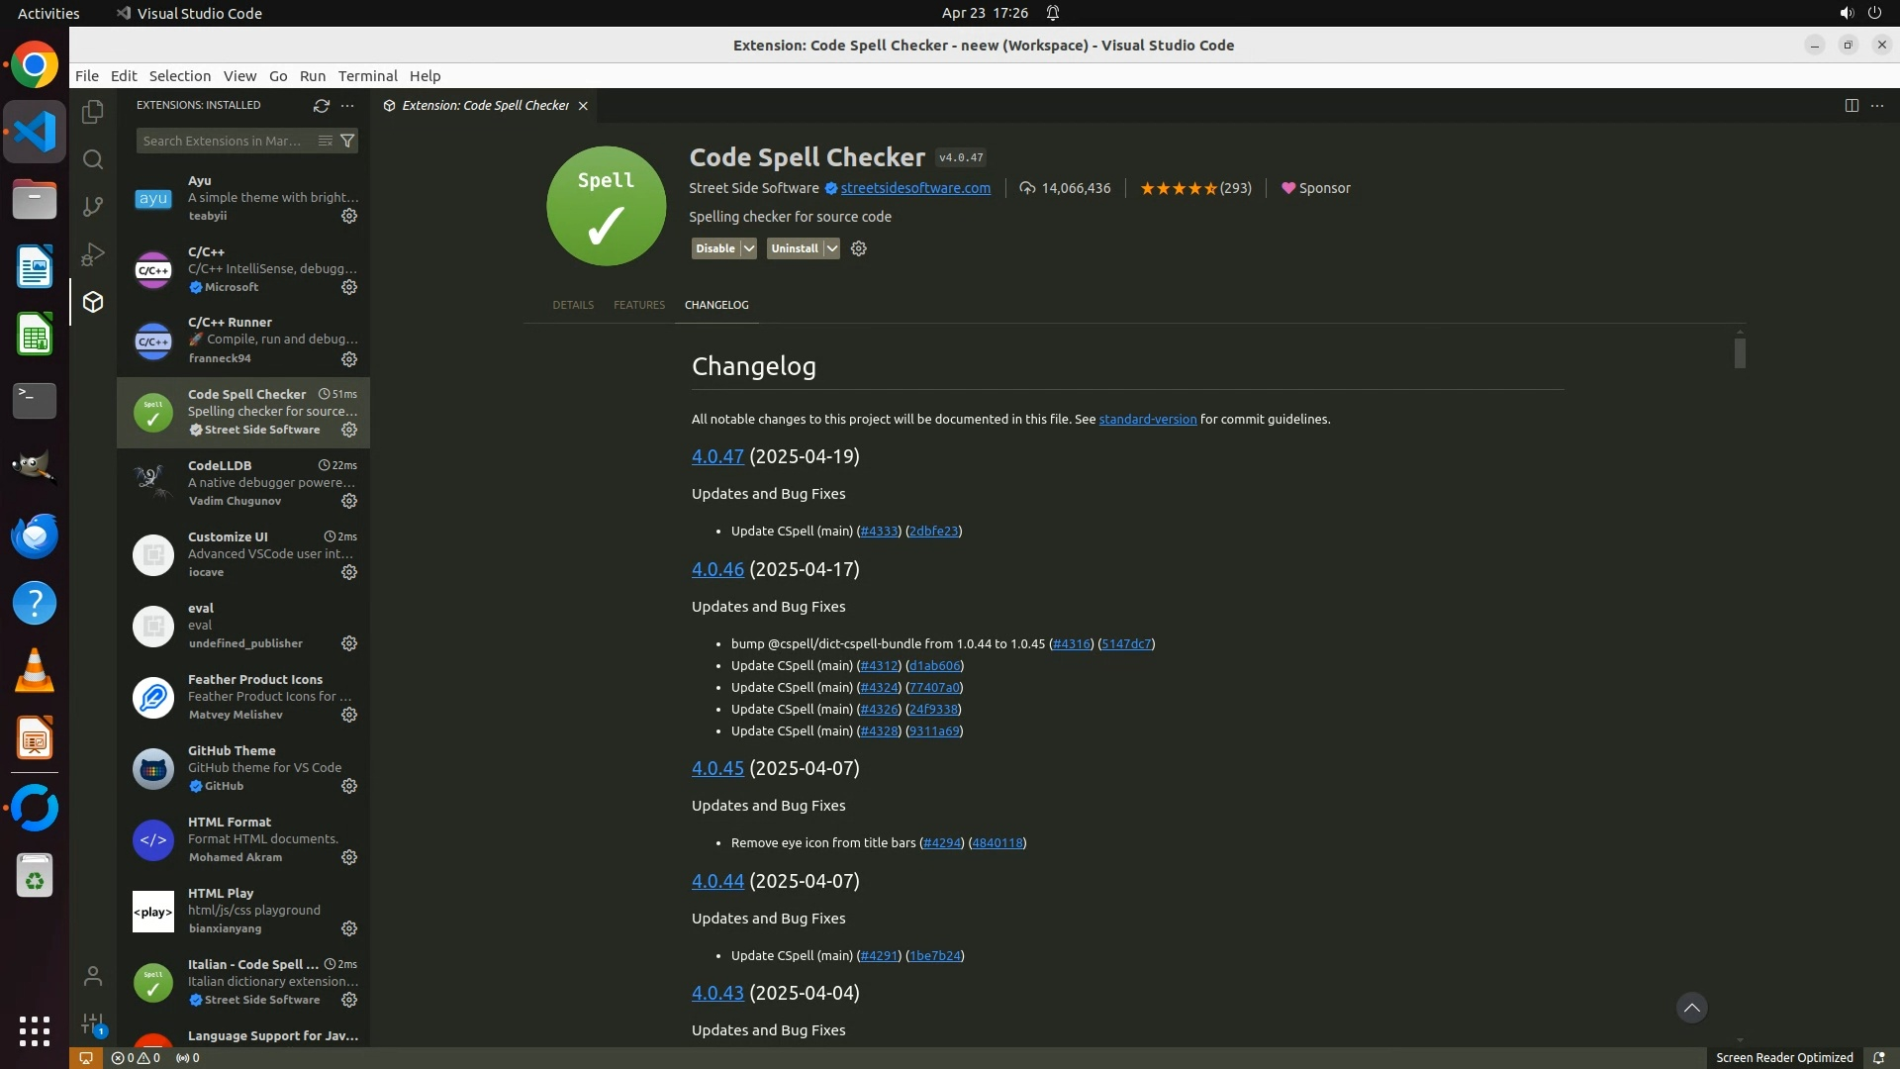Toggle notifications bell in status bar
Image resolution: width=1900 pixels, height=1069 pixels.
[1878, 1057]
